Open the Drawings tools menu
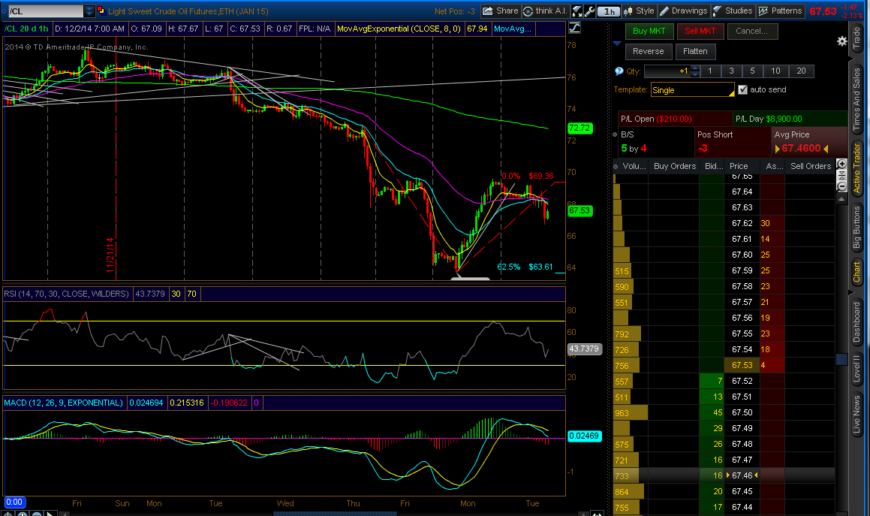870x516 pixels. click(x=683, y=11)
